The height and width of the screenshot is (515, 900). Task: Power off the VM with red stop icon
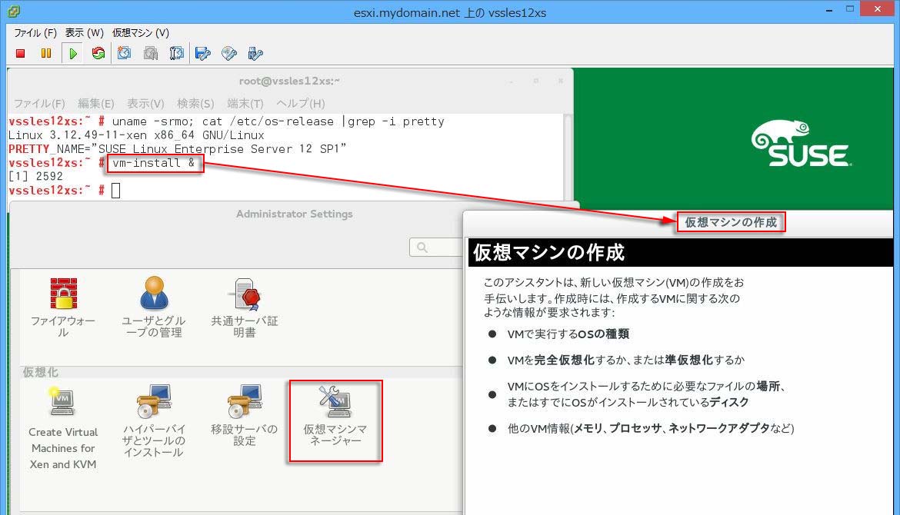coord(21,53)
